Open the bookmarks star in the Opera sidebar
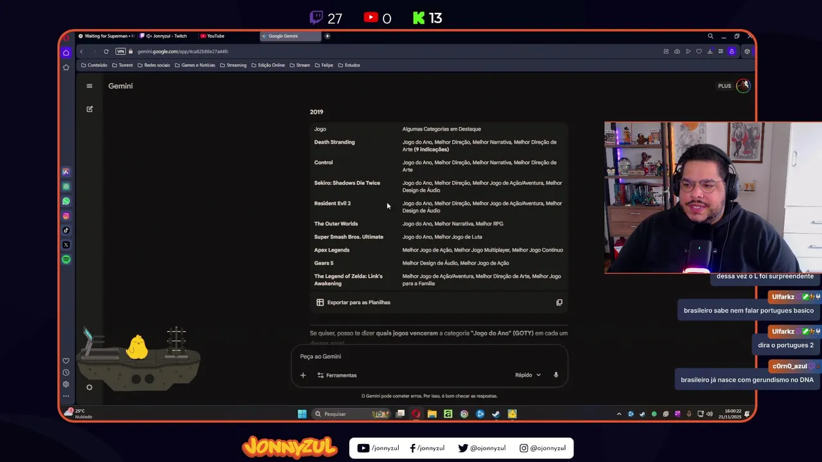This screenshot has height=462, width=822. (x=66, y=67)
